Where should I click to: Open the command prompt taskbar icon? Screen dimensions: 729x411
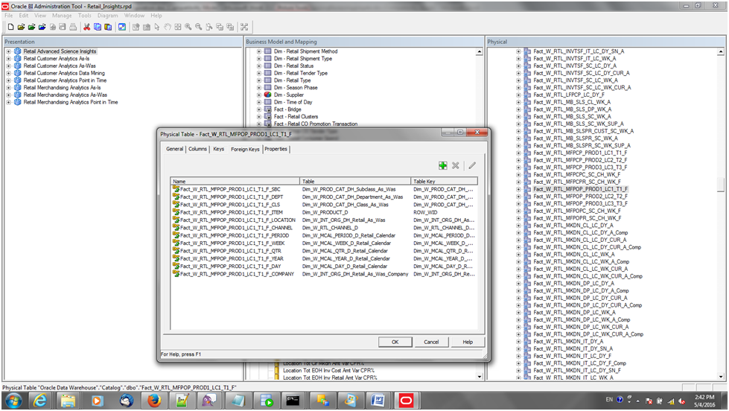pyautogui.click(x=293, y=401)
